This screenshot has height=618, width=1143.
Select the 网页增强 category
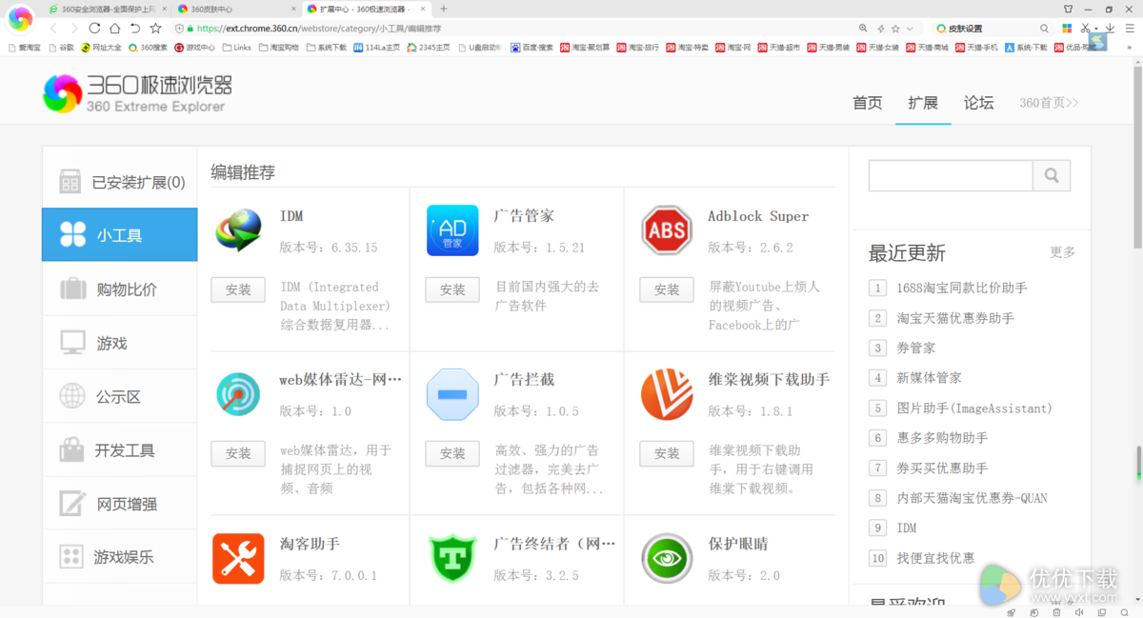[x=120, y=504]
